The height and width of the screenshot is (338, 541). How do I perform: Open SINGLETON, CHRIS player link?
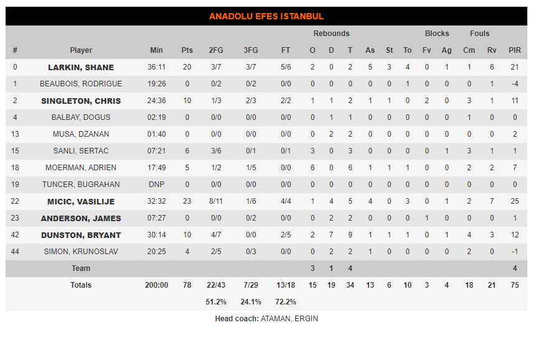click(x=81, y=101)
